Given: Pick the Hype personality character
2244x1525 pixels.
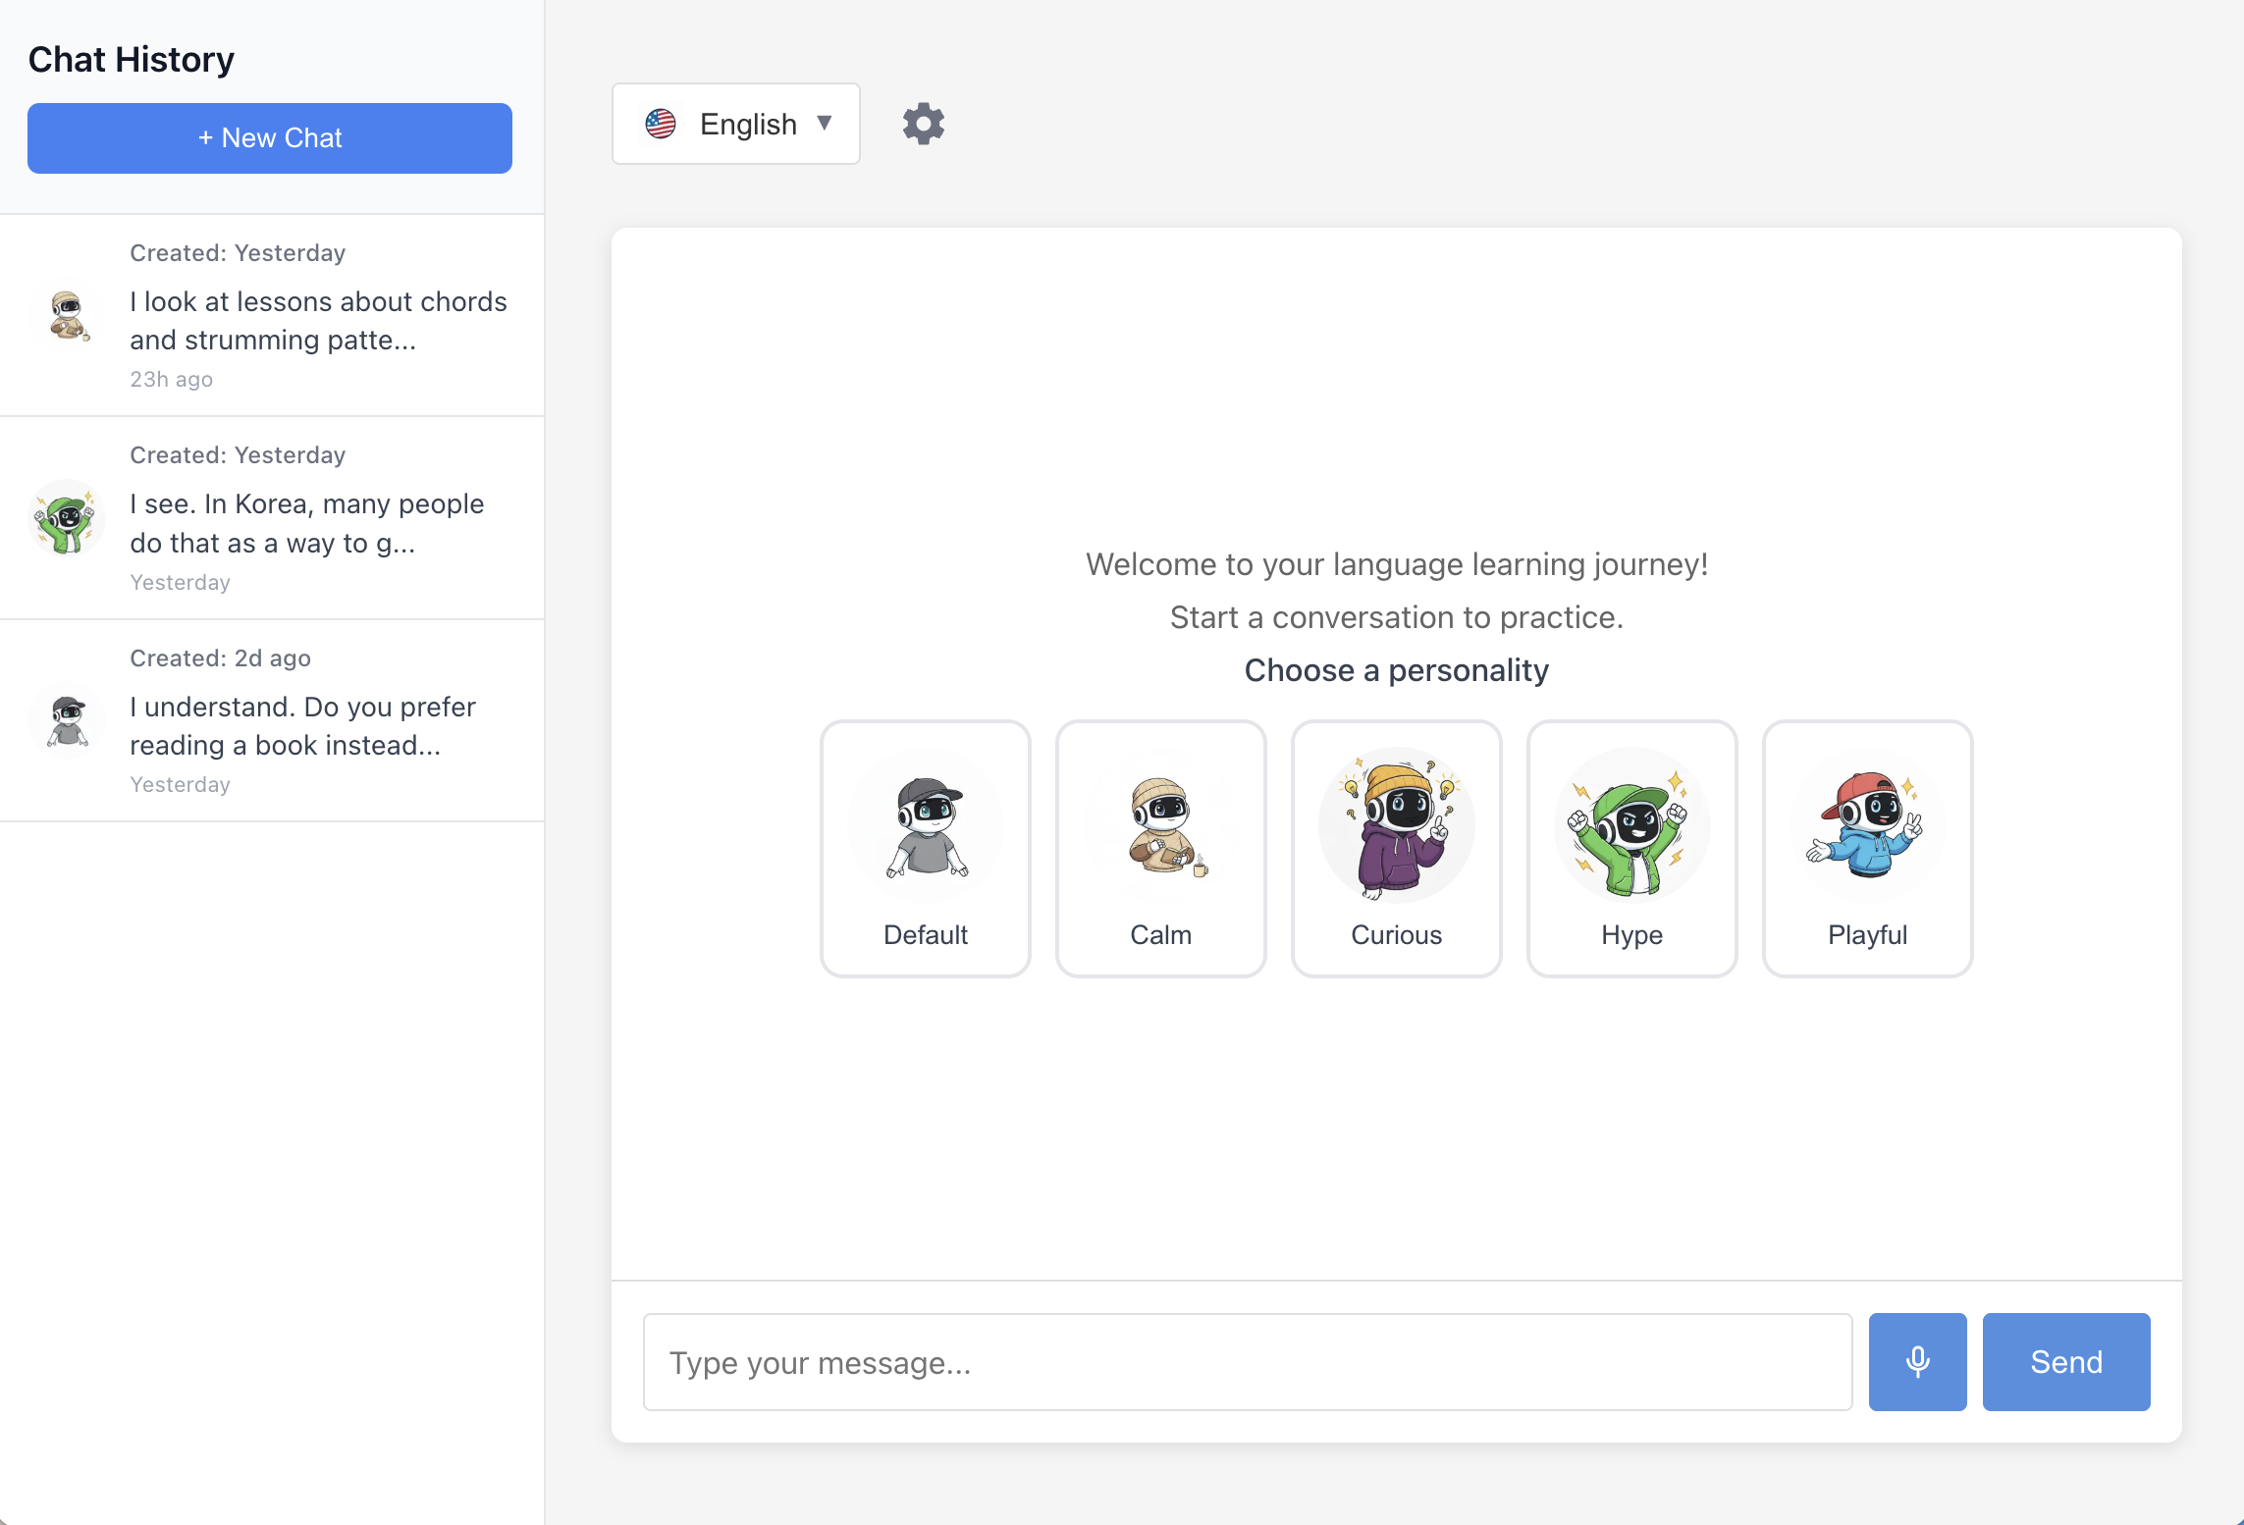Looking at the screenshot, I should (x=1631, y=824).
